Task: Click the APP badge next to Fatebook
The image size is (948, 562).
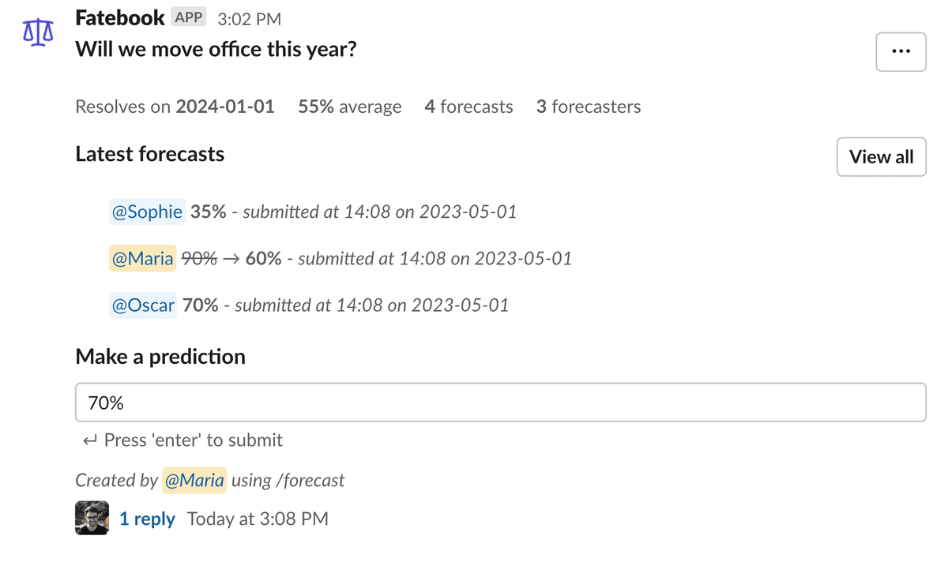Action: (189, 17)
